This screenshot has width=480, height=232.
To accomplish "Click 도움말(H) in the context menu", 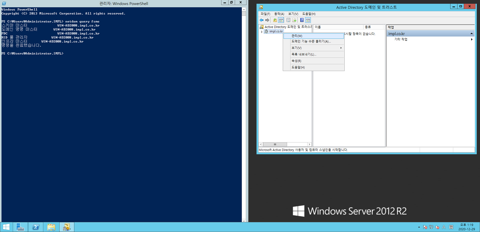I will tap(314, 67).
